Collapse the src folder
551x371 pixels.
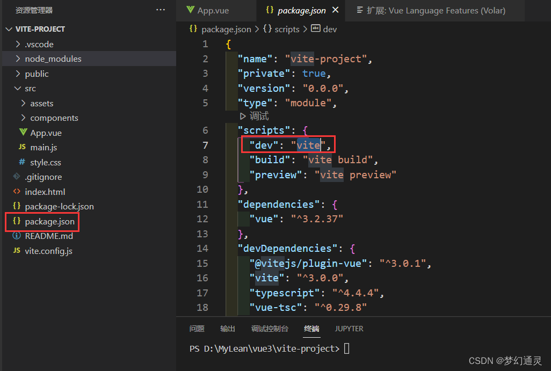[18, 88]
